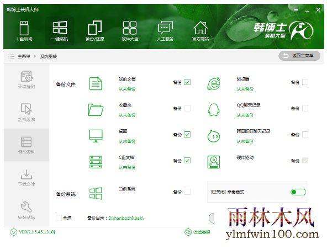Toggle the 杀毒模式 switch

click(298, 192)
